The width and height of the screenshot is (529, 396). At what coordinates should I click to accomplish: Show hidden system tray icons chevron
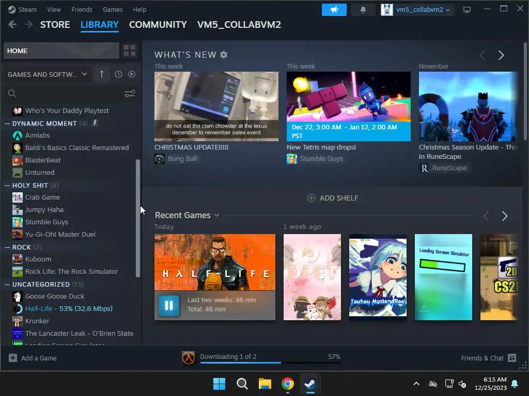(416, 384)
